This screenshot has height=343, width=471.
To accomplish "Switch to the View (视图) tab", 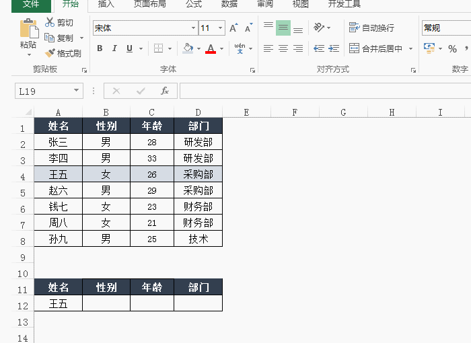I will click(x=300, y=4).
